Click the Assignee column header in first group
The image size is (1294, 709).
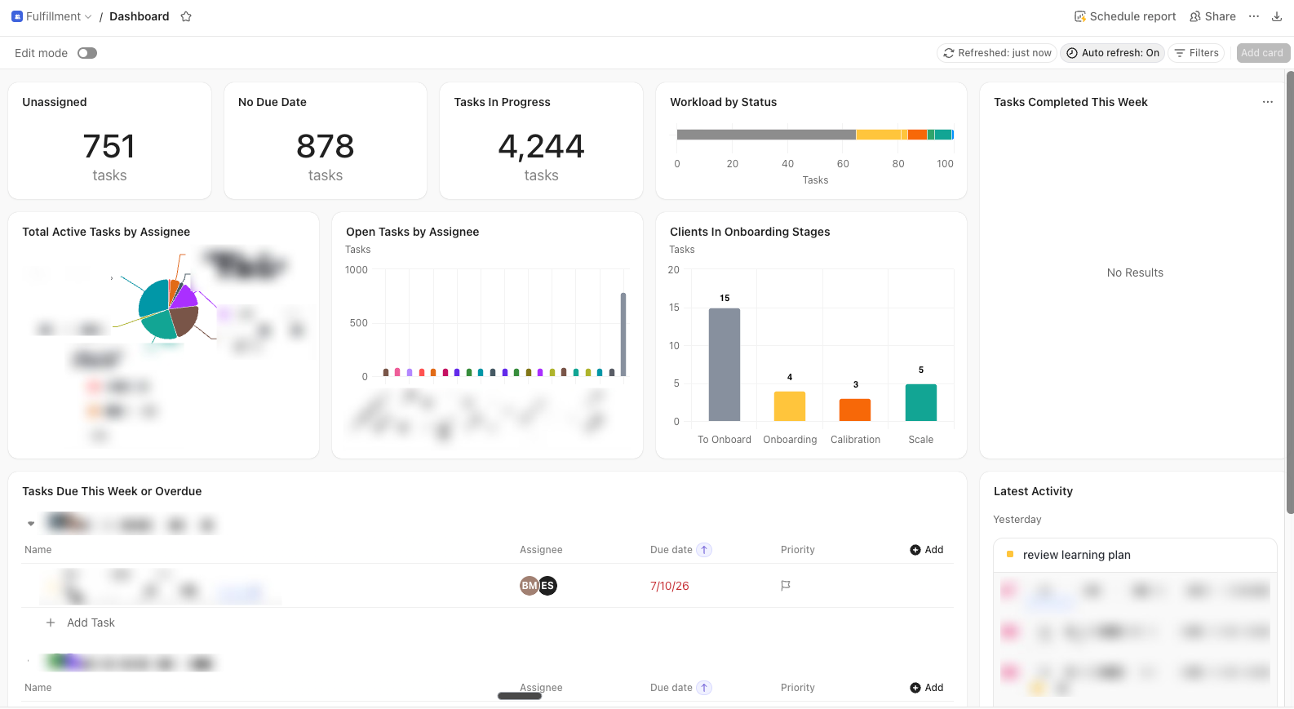pos(541,550)
